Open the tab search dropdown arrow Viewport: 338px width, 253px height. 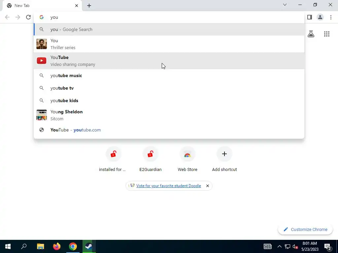[x=285, y=5]
